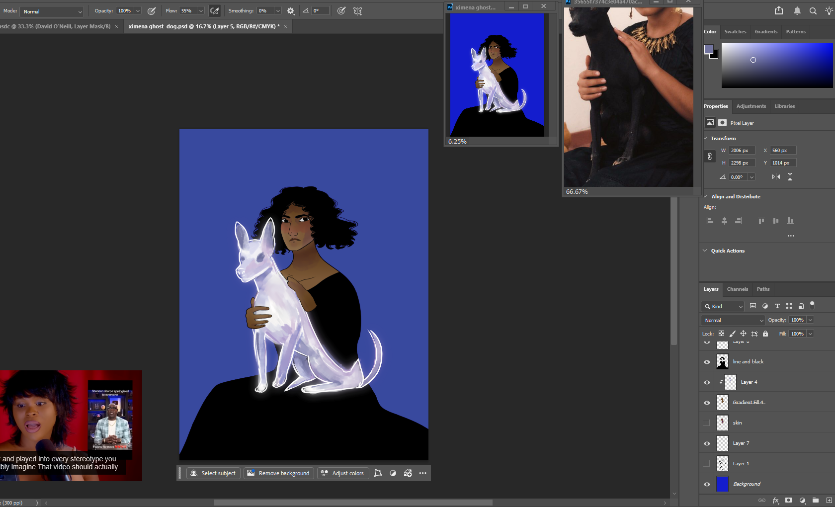The height and width of the screenshot is (507, 835).
Task: Open more align options ellipsis
Action: (791, 236)
